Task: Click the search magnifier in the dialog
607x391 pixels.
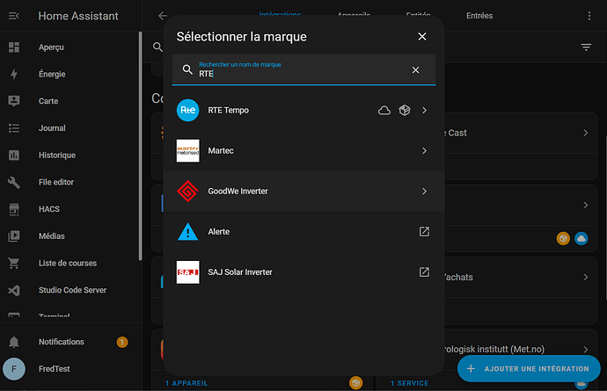Action: 187,69
